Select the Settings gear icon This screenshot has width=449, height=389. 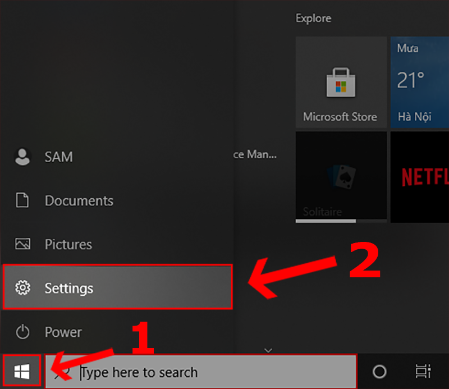22,288
